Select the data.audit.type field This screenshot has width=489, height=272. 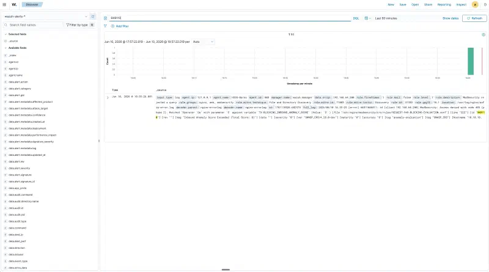(17, 221)
